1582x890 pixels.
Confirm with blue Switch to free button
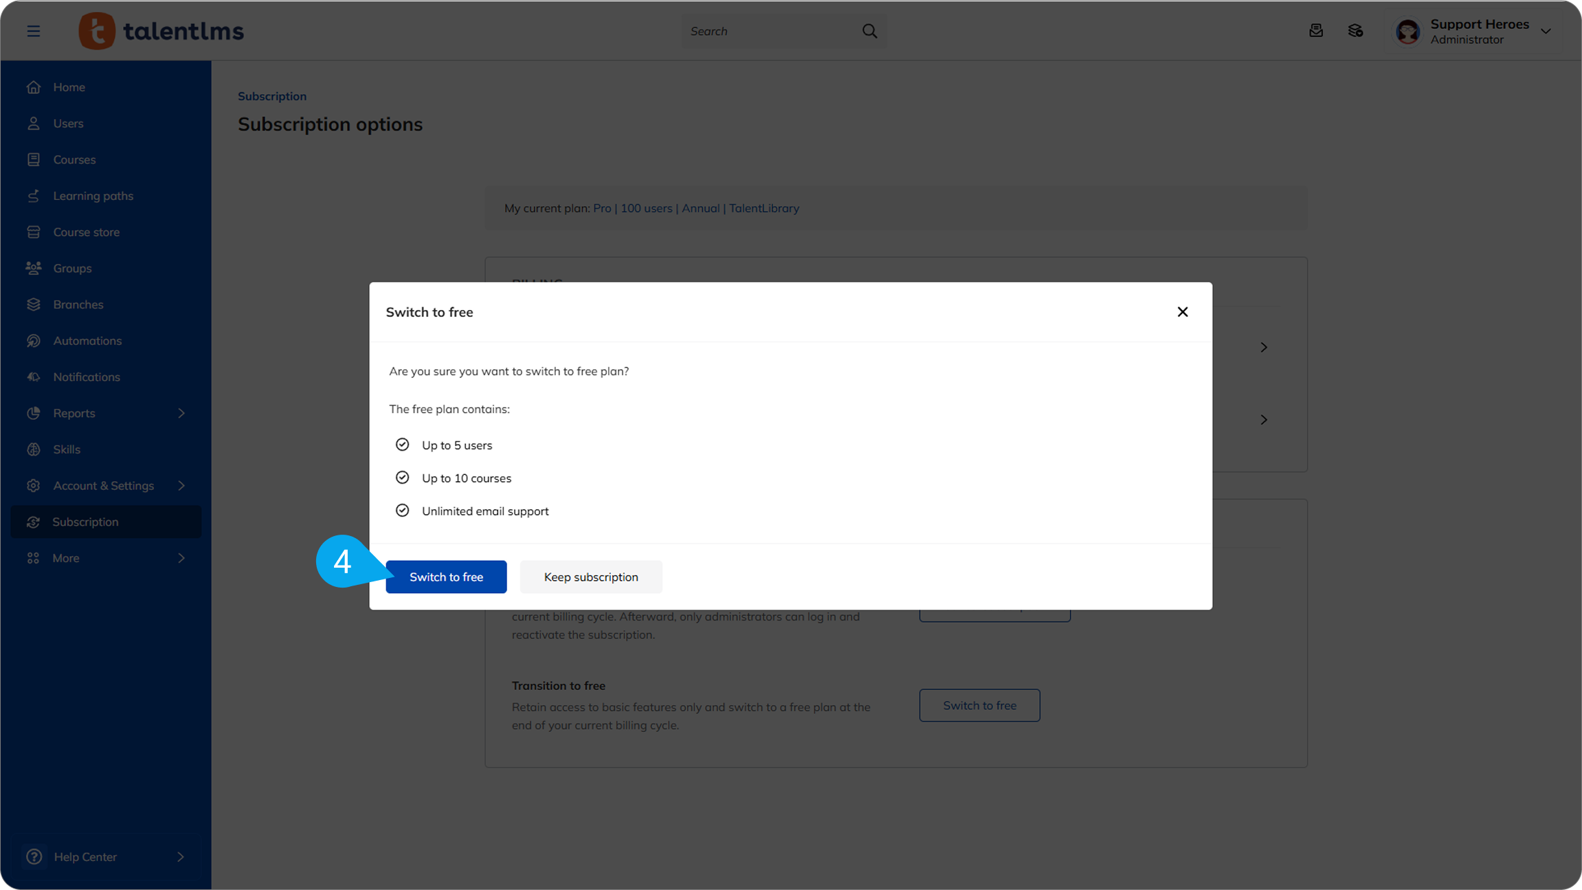(446, 577)
